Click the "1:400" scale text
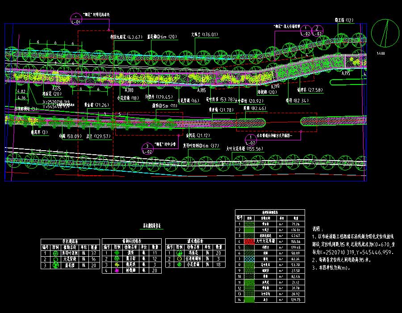The height and width of the screenshot is (313, 402). pyautogui.click(x=381, y=53)
